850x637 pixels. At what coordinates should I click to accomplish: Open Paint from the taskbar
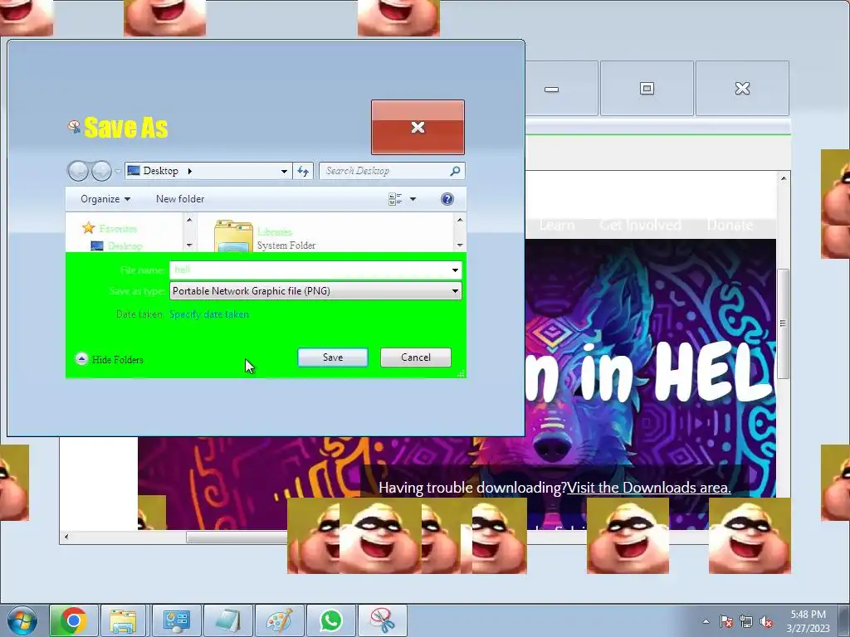pos(279,620)
